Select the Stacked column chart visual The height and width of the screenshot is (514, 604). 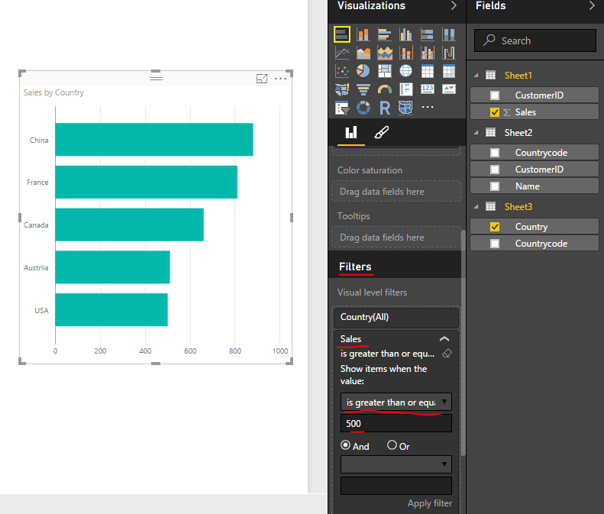(363, 34)
